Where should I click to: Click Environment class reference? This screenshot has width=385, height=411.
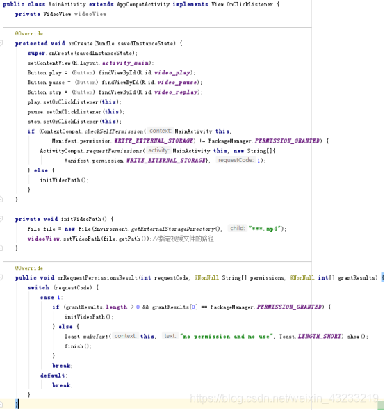pos(110,229)
